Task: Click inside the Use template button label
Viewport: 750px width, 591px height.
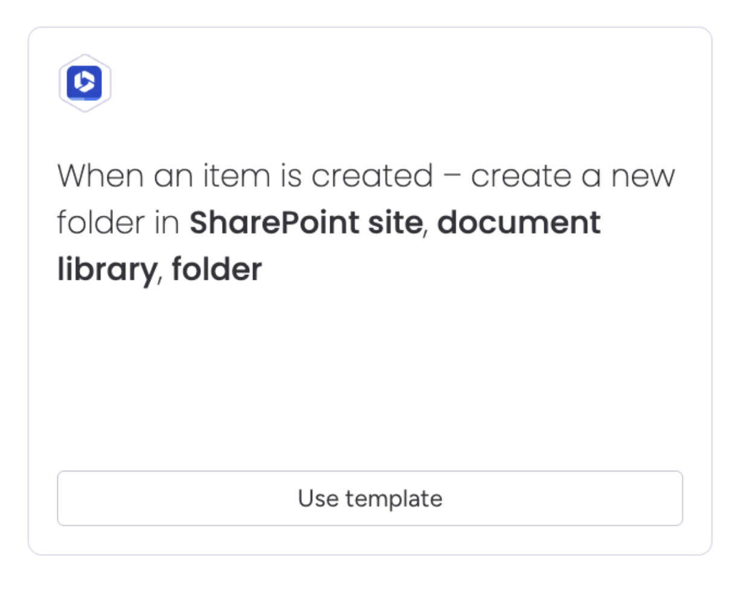Action: click(370, 498)
